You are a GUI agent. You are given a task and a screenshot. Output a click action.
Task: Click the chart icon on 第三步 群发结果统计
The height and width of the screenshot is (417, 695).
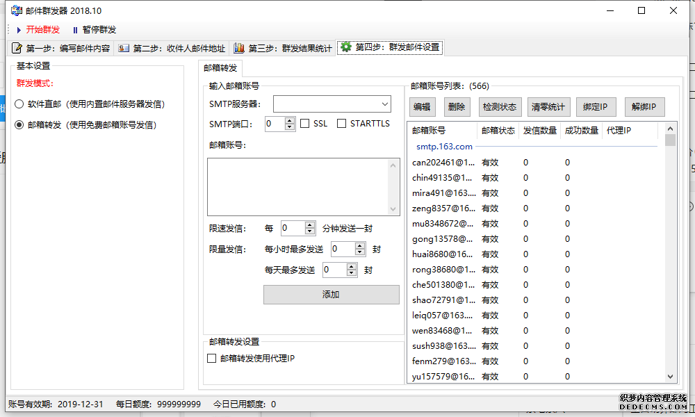[x=238, y=48]
